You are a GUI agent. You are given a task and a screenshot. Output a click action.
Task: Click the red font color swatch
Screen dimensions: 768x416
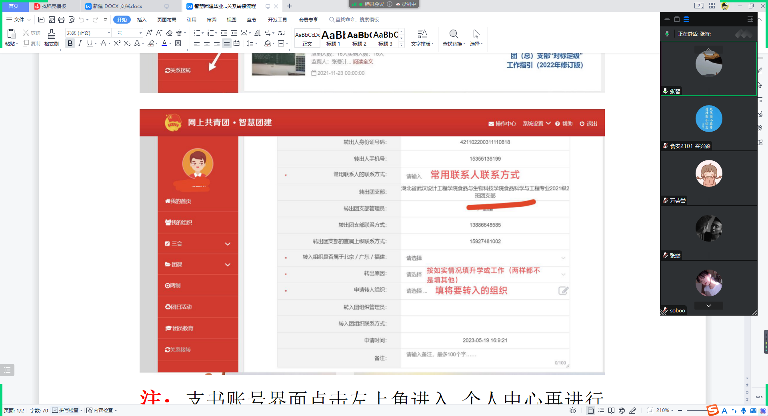pos(164,43)
